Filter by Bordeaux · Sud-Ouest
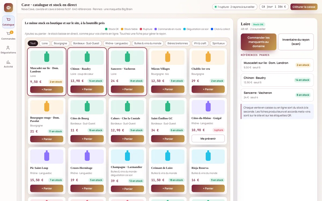This screenshot has width=322, height=201. tap(86, 43)
